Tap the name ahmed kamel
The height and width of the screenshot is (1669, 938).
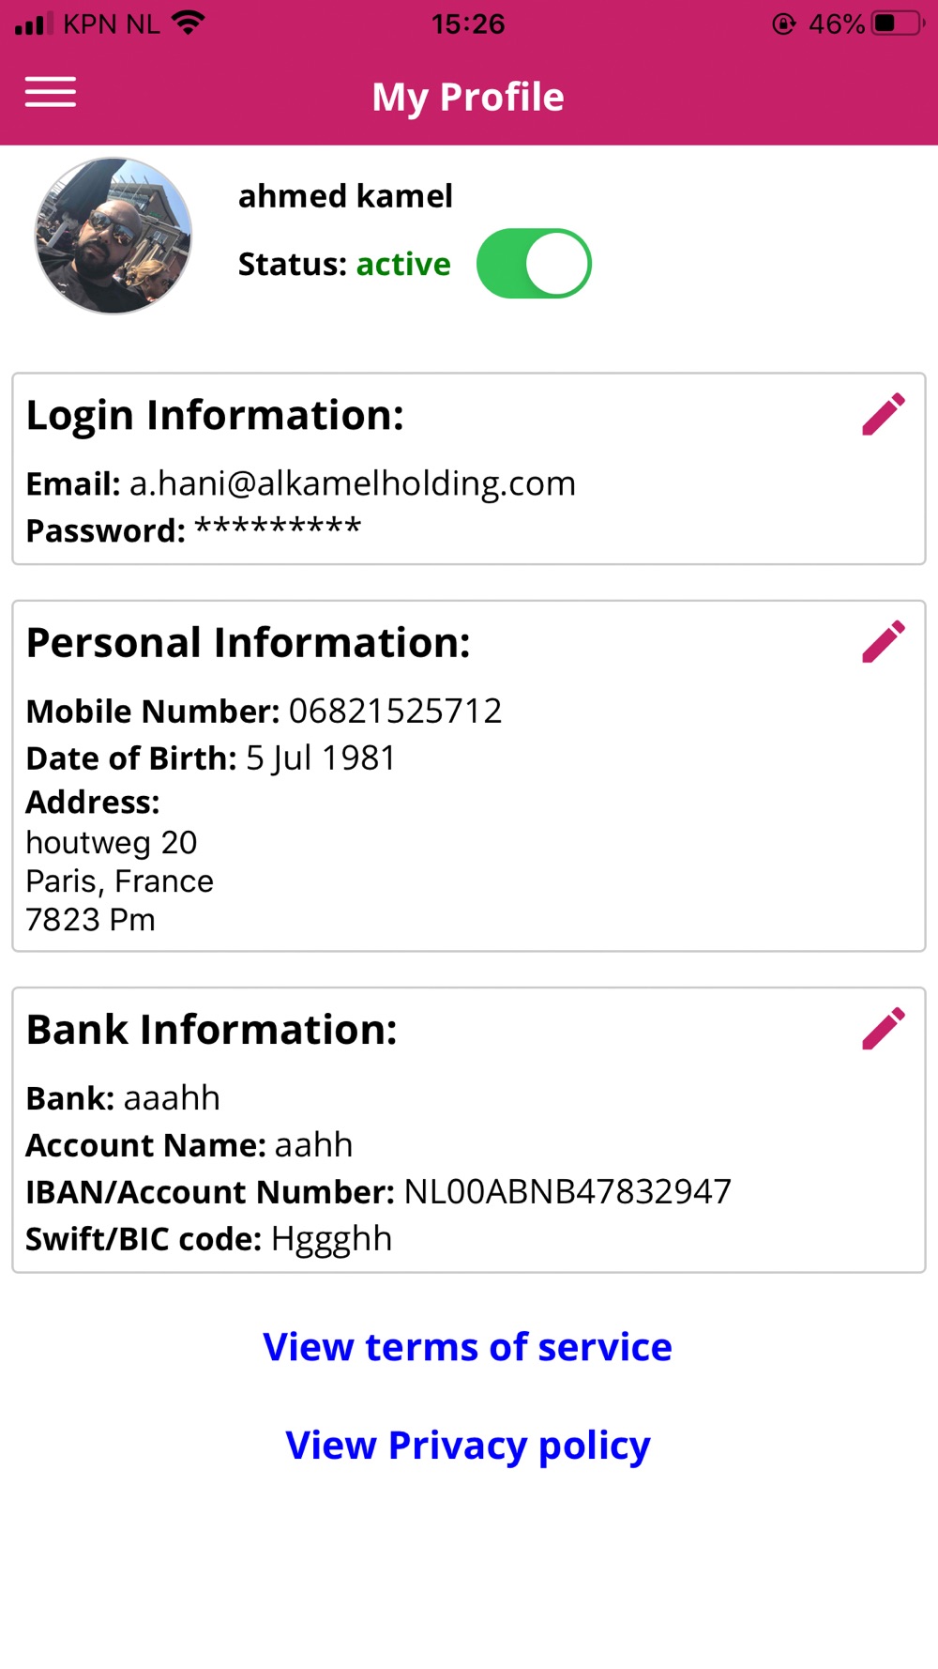pos(345,196)
